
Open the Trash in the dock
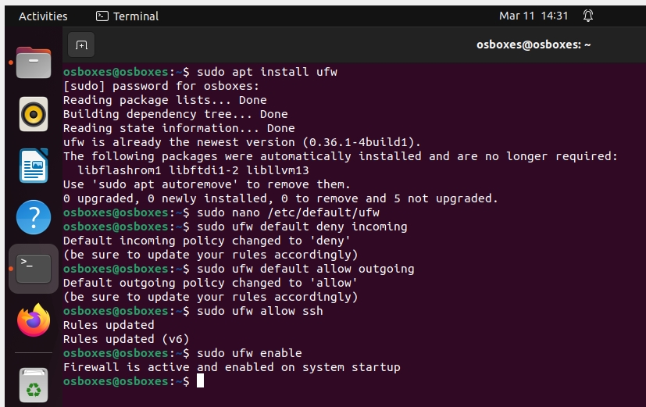point(34,384)
